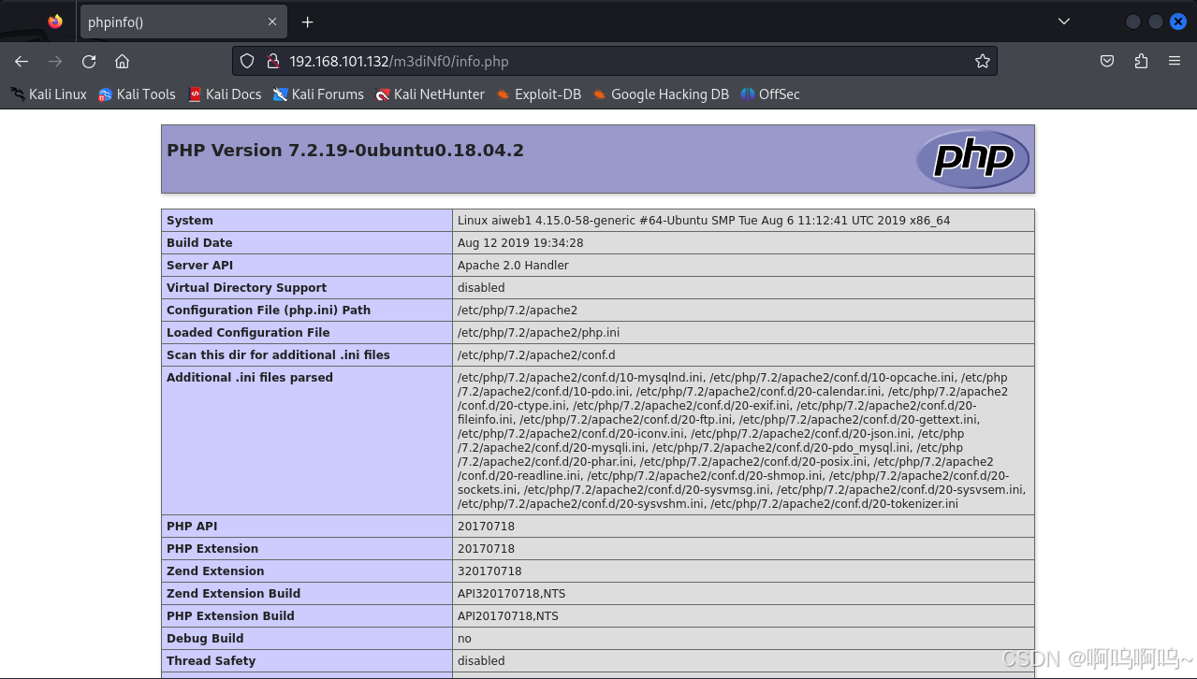Viewport: 1197px width, 679px height.
Task: Select Linux aiweb1 system value
Action: [x=704, y=221]
